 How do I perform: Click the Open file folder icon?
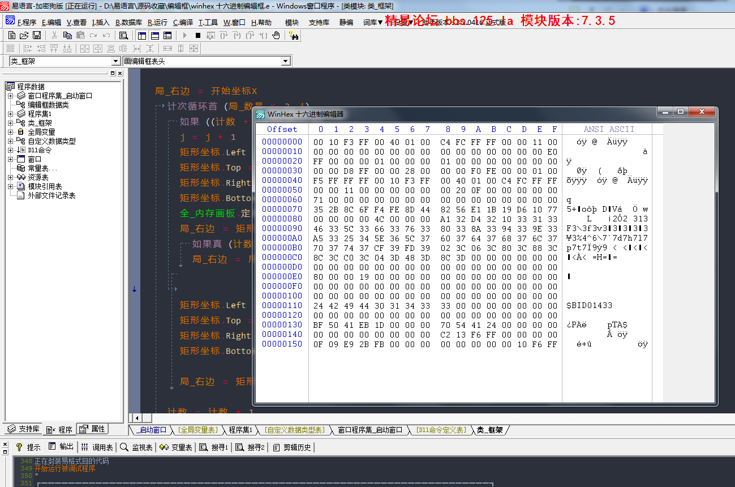pos(24,35)
